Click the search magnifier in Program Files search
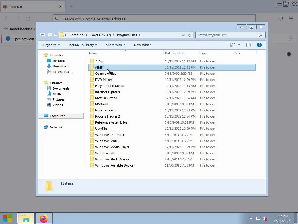 260,35
